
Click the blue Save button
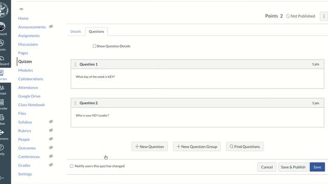(317, 167)
